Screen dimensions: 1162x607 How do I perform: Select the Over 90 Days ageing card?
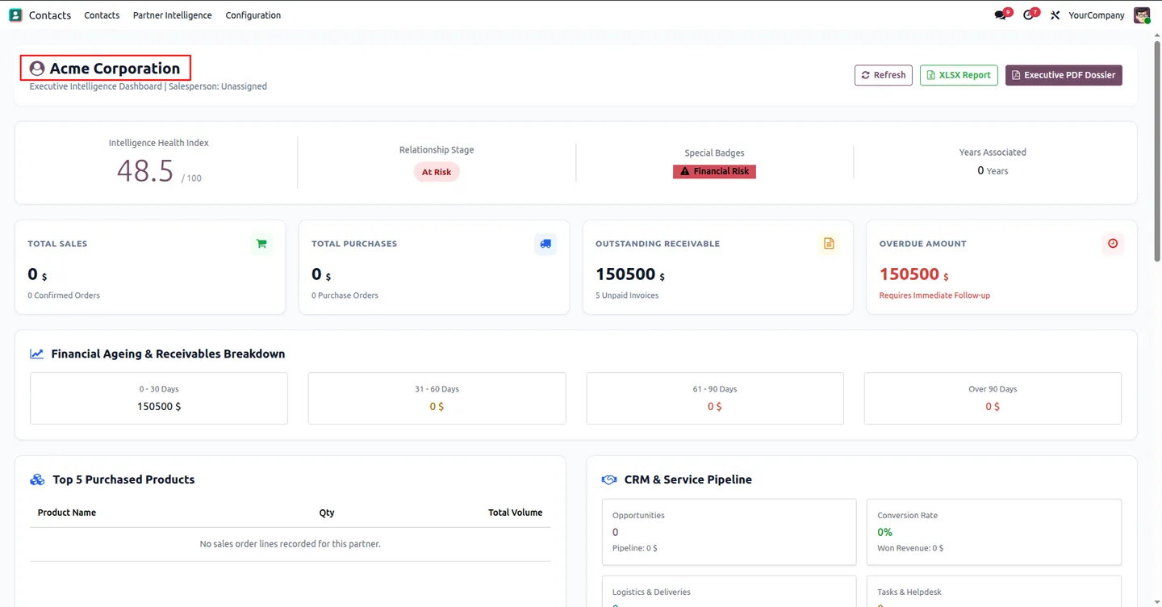click(x=993, y=398)
